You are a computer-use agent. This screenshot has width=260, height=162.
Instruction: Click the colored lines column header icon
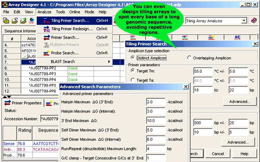(x=133, y=38)
